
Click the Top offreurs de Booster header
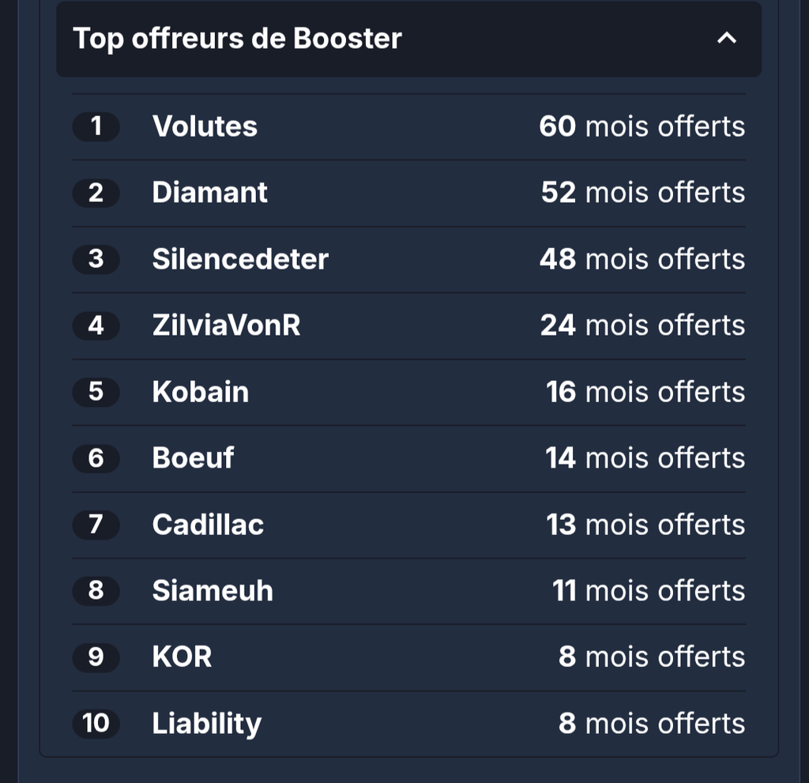(x=408, y=39)
